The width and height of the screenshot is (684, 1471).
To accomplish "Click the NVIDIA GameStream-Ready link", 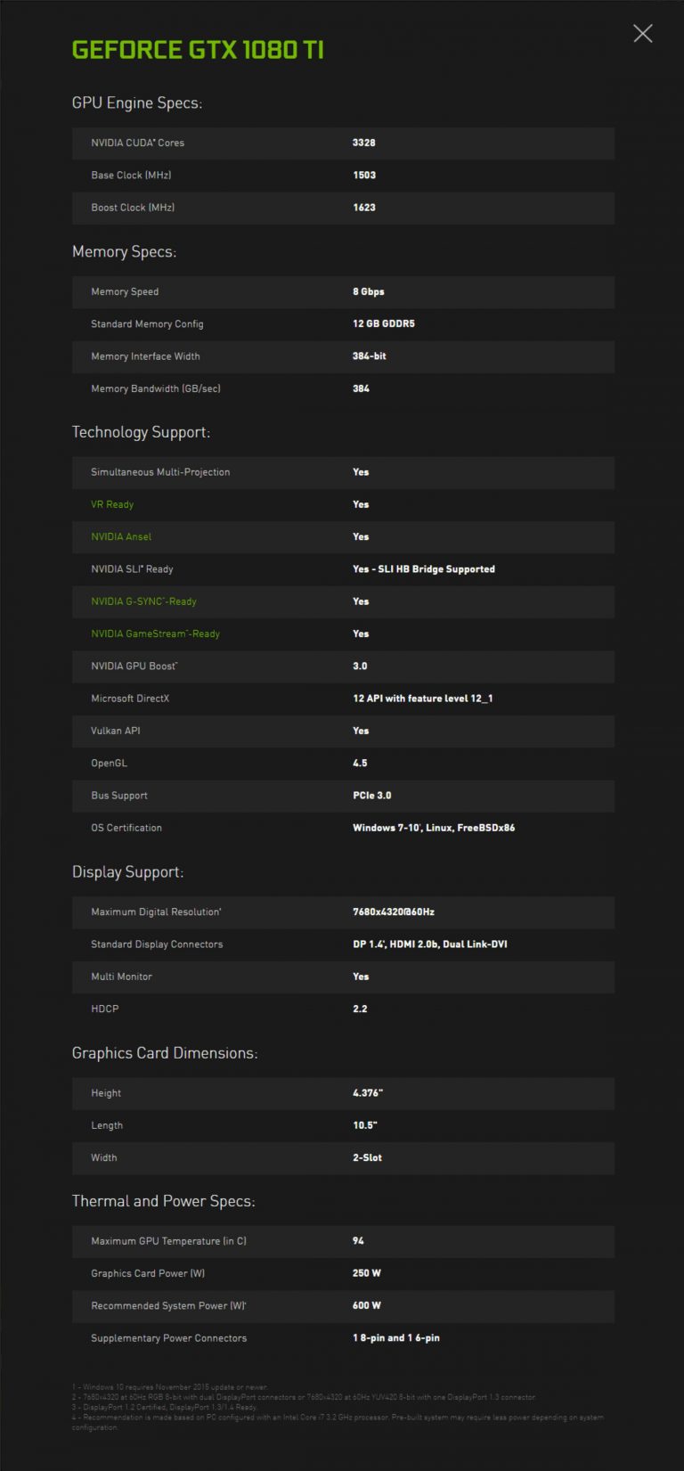I will point(154,633).
